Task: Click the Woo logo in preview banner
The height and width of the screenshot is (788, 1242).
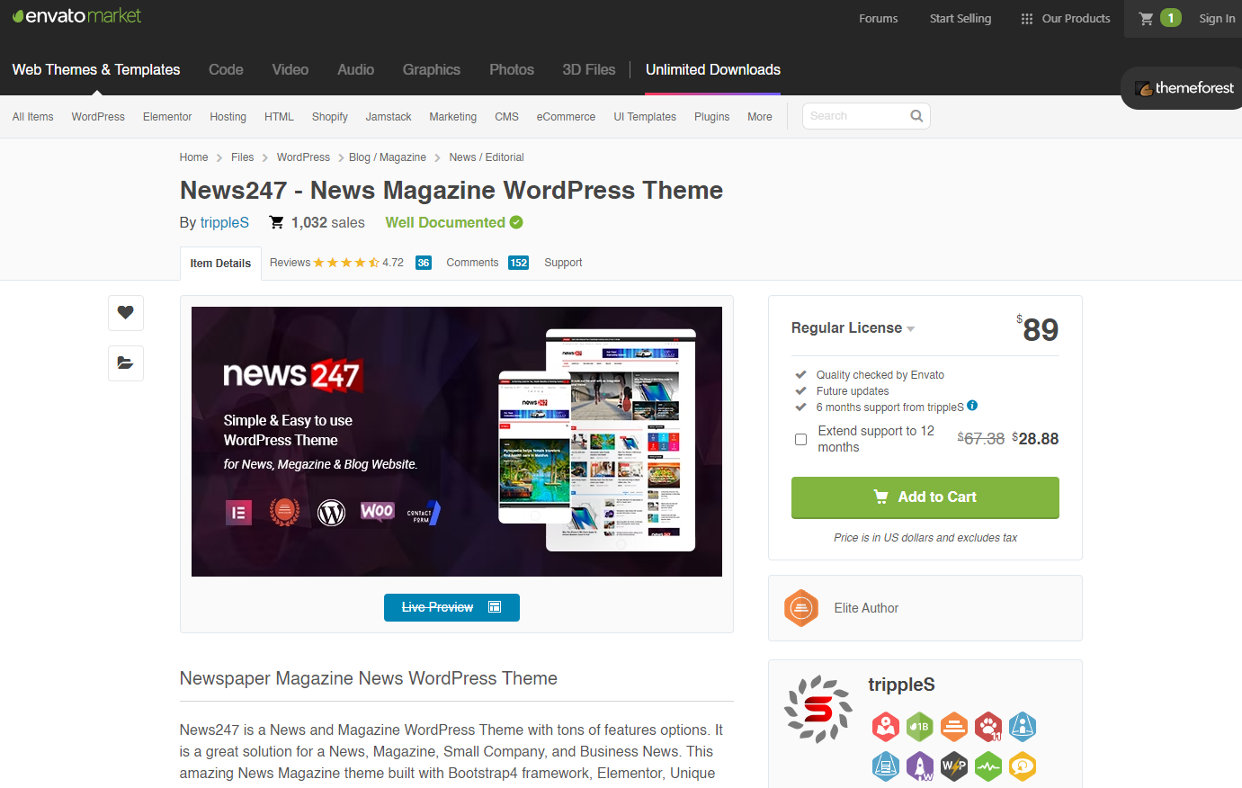Action: point(378,512)
